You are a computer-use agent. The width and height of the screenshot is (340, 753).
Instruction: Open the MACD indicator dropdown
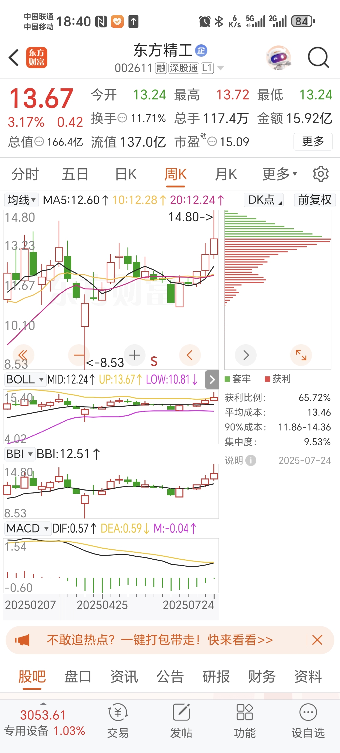pyautogui.click(x=28, y=528)
